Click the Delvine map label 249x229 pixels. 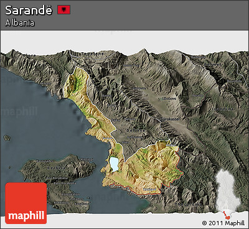click(136, 131)
